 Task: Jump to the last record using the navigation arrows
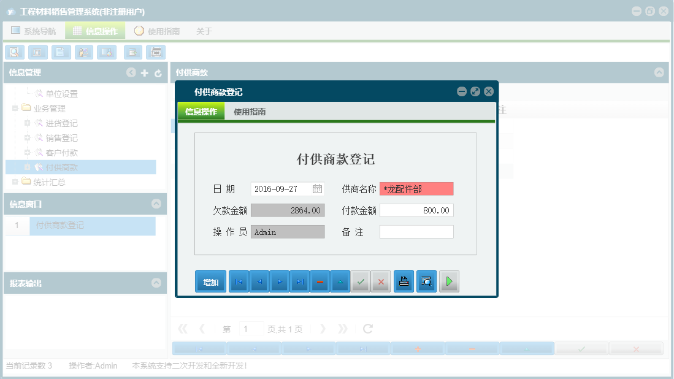pyautogui.click(x=299, y=281)
